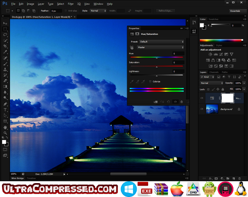Select the Move tool

5,23
